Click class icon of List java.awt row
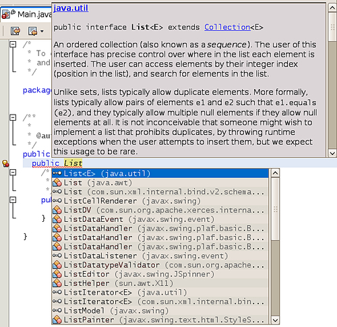 tap(57, 183)
